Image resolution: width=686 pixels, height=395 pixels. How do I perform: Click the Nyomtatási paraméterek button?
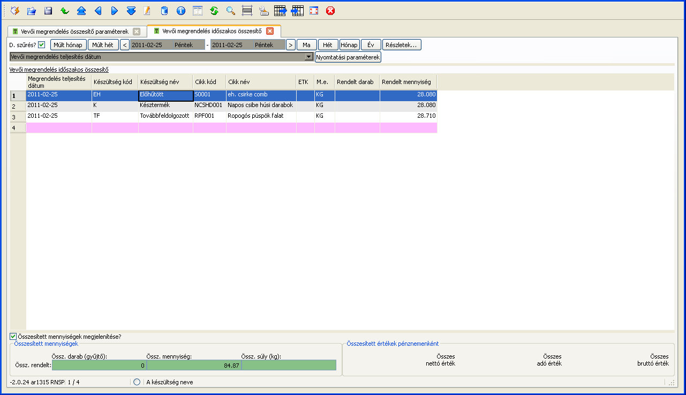coord(348,57)
